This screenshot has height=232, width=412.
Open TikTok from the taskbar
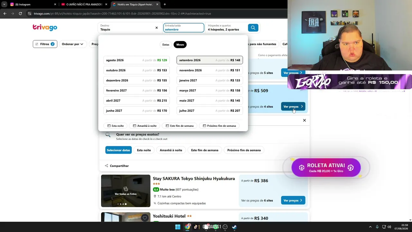click(x=196, y=227)
